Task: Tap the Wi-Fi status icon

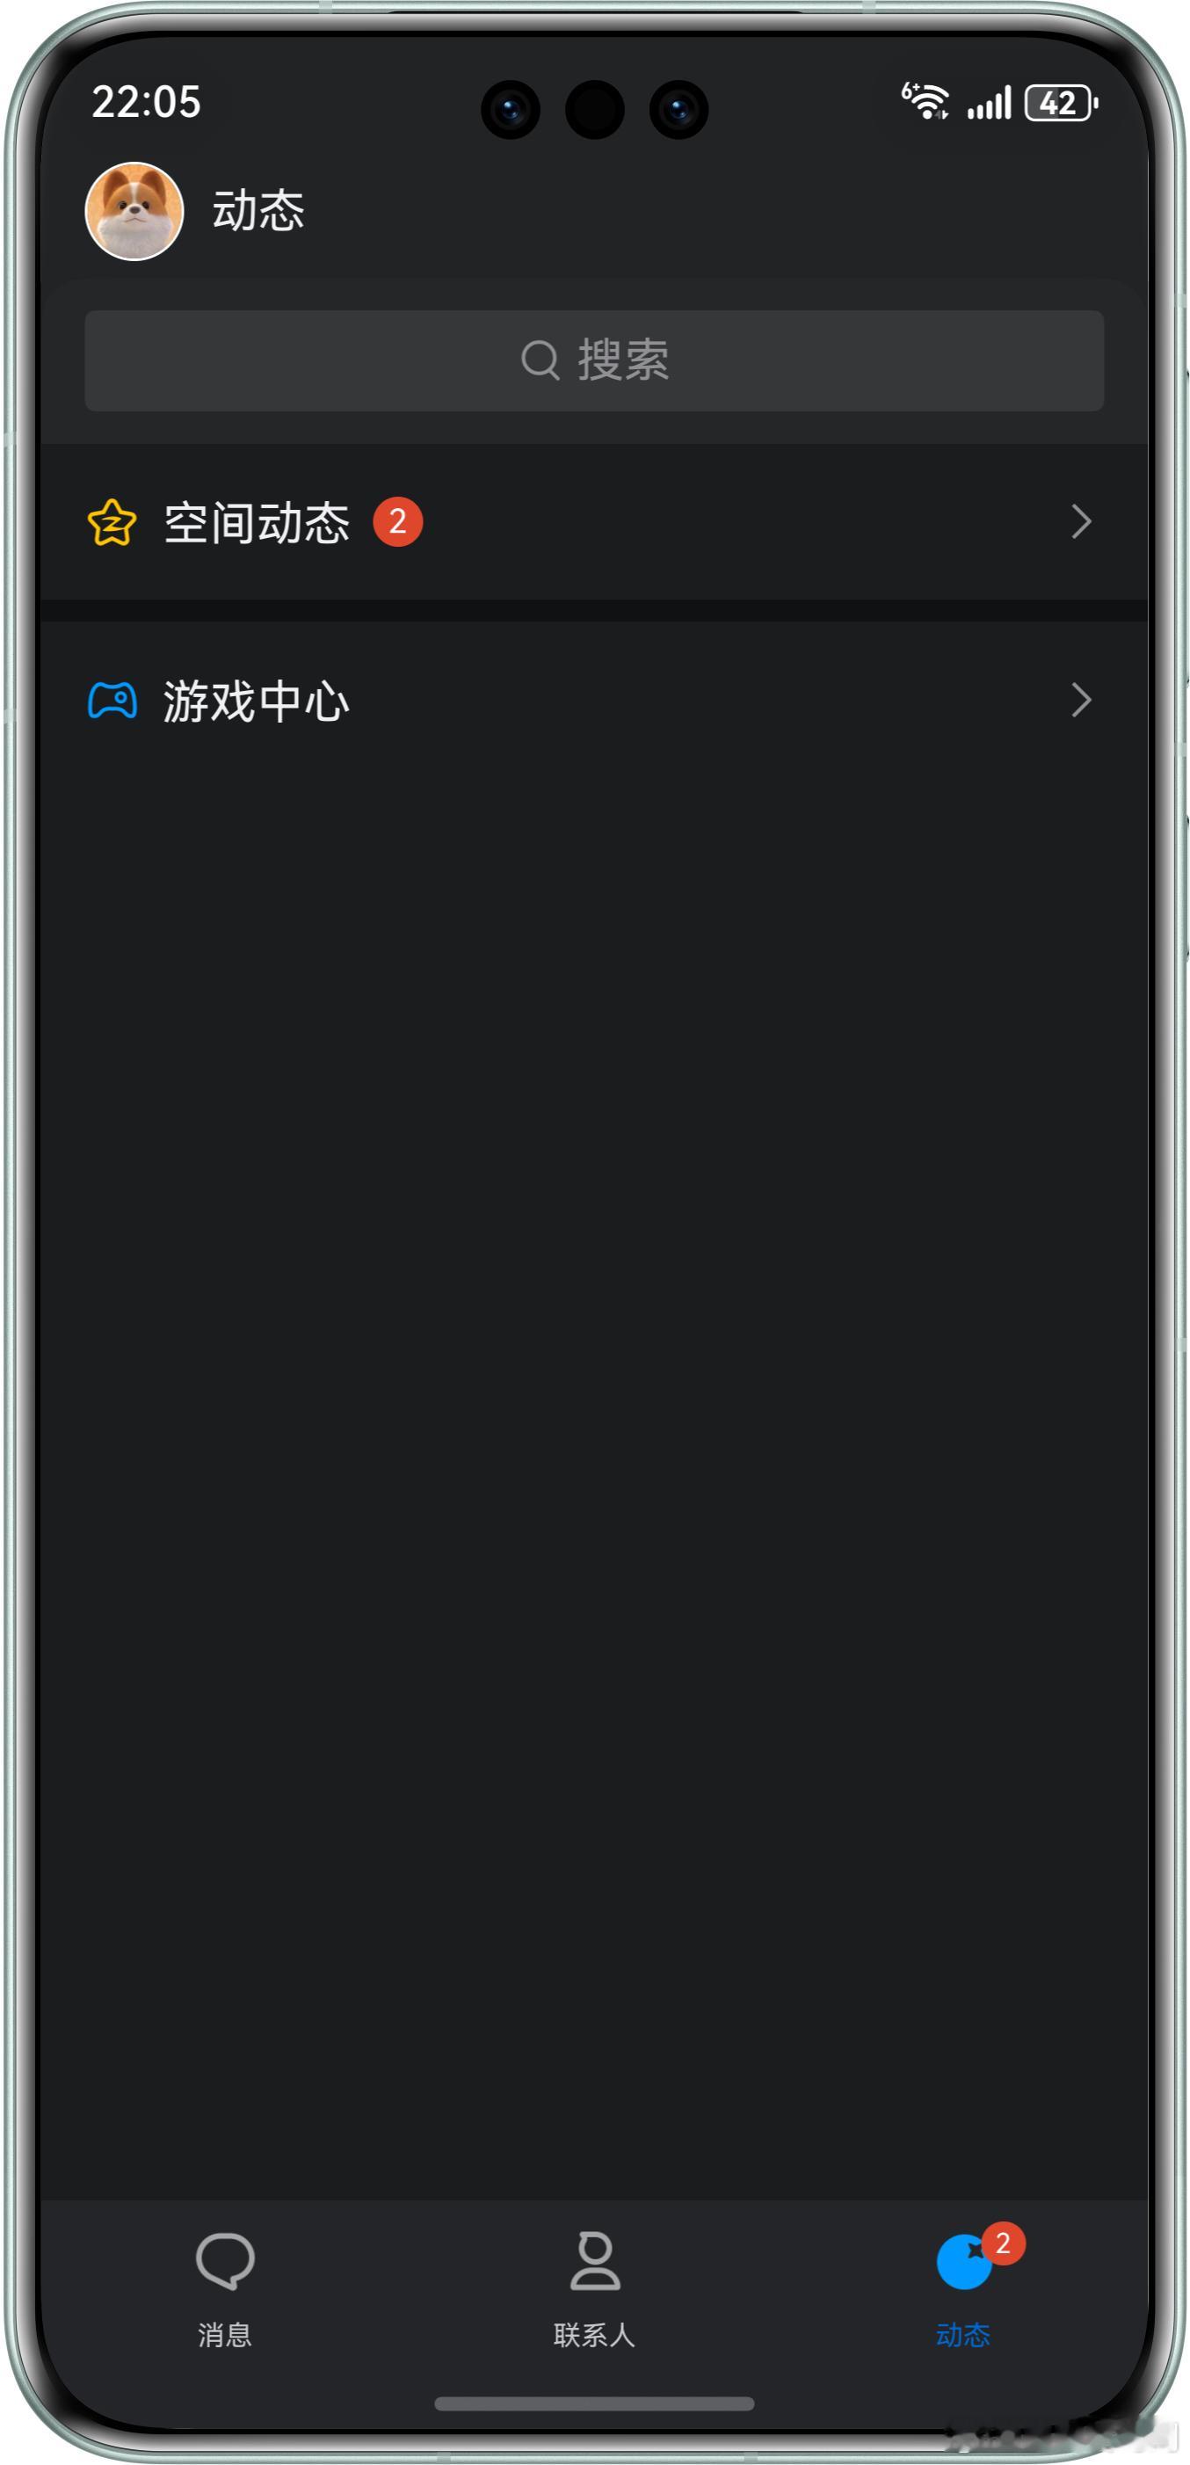Action: pyautogui.click(x=926, y=101)
